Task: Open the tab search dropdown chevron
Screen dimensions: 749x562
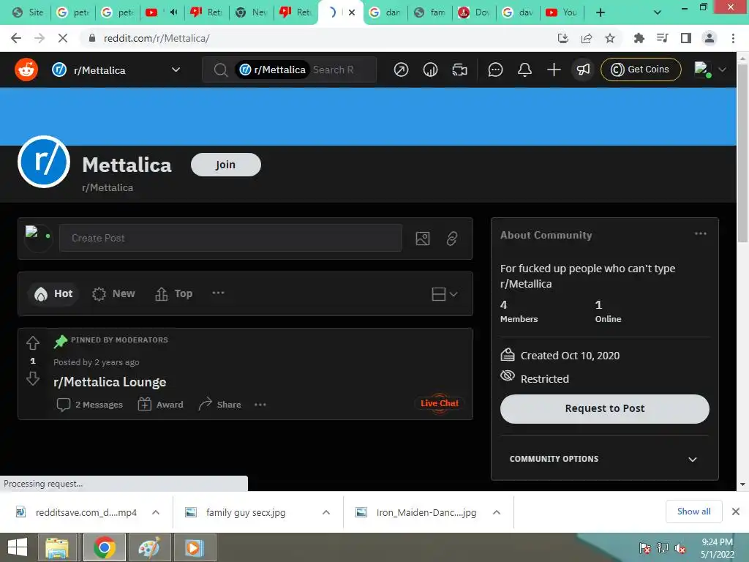Action: [x=658, y=12]
